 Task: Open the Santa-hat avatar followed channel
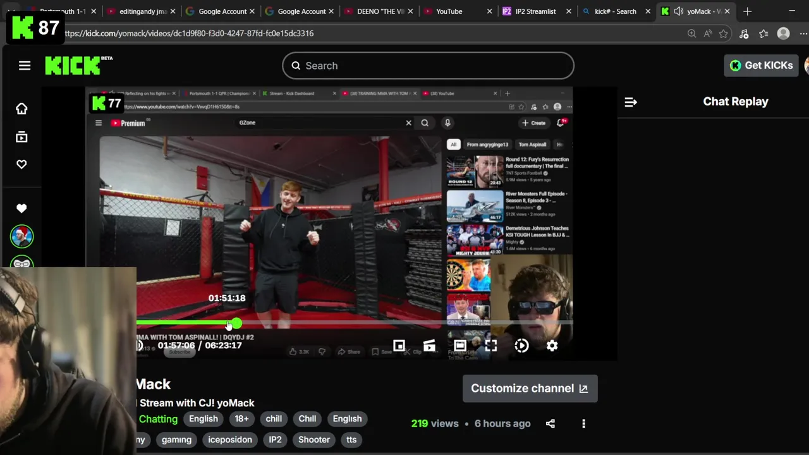tap(21, 236)
